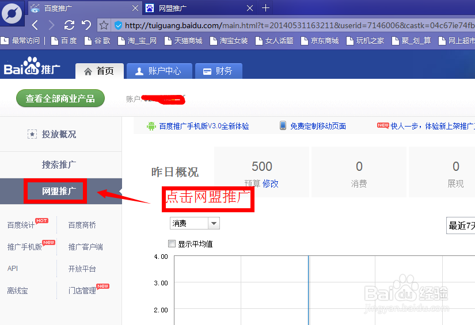Click the mobile phone icon
475x325 pixels.
[283, 125]
